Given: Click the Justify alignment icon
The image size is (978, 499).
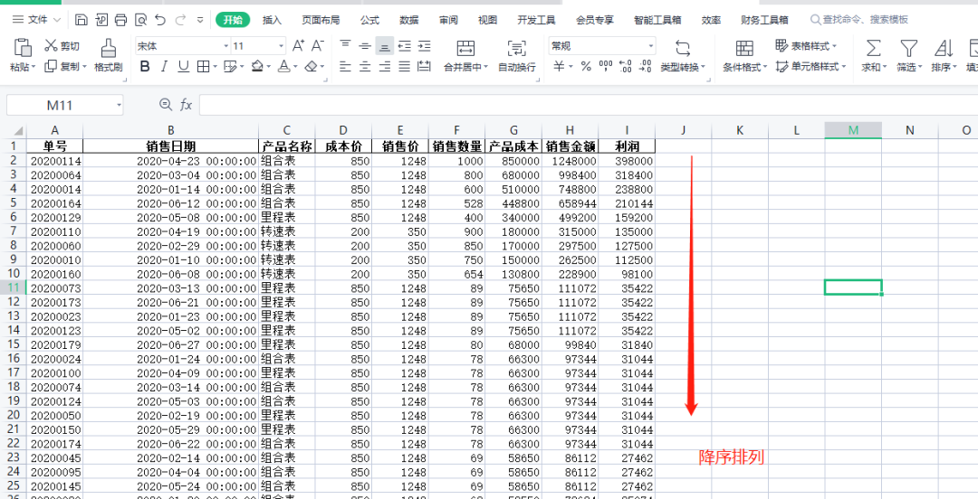Looking at the screenshot, I should pos(405,66).
